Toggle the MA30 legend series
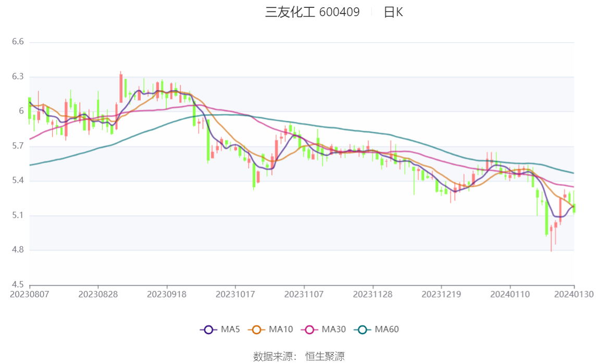This screenshot has width=598, height=364. click(x=323, y=329)
